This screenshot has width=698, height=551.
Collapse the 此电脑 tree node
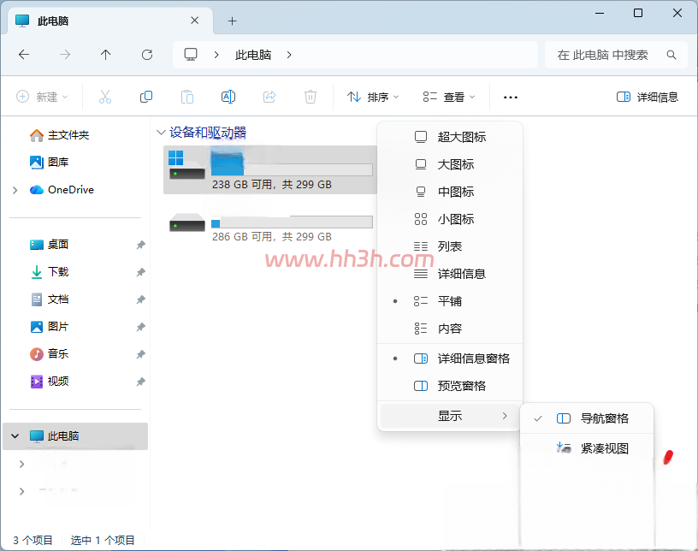click(x=15, y=436)
